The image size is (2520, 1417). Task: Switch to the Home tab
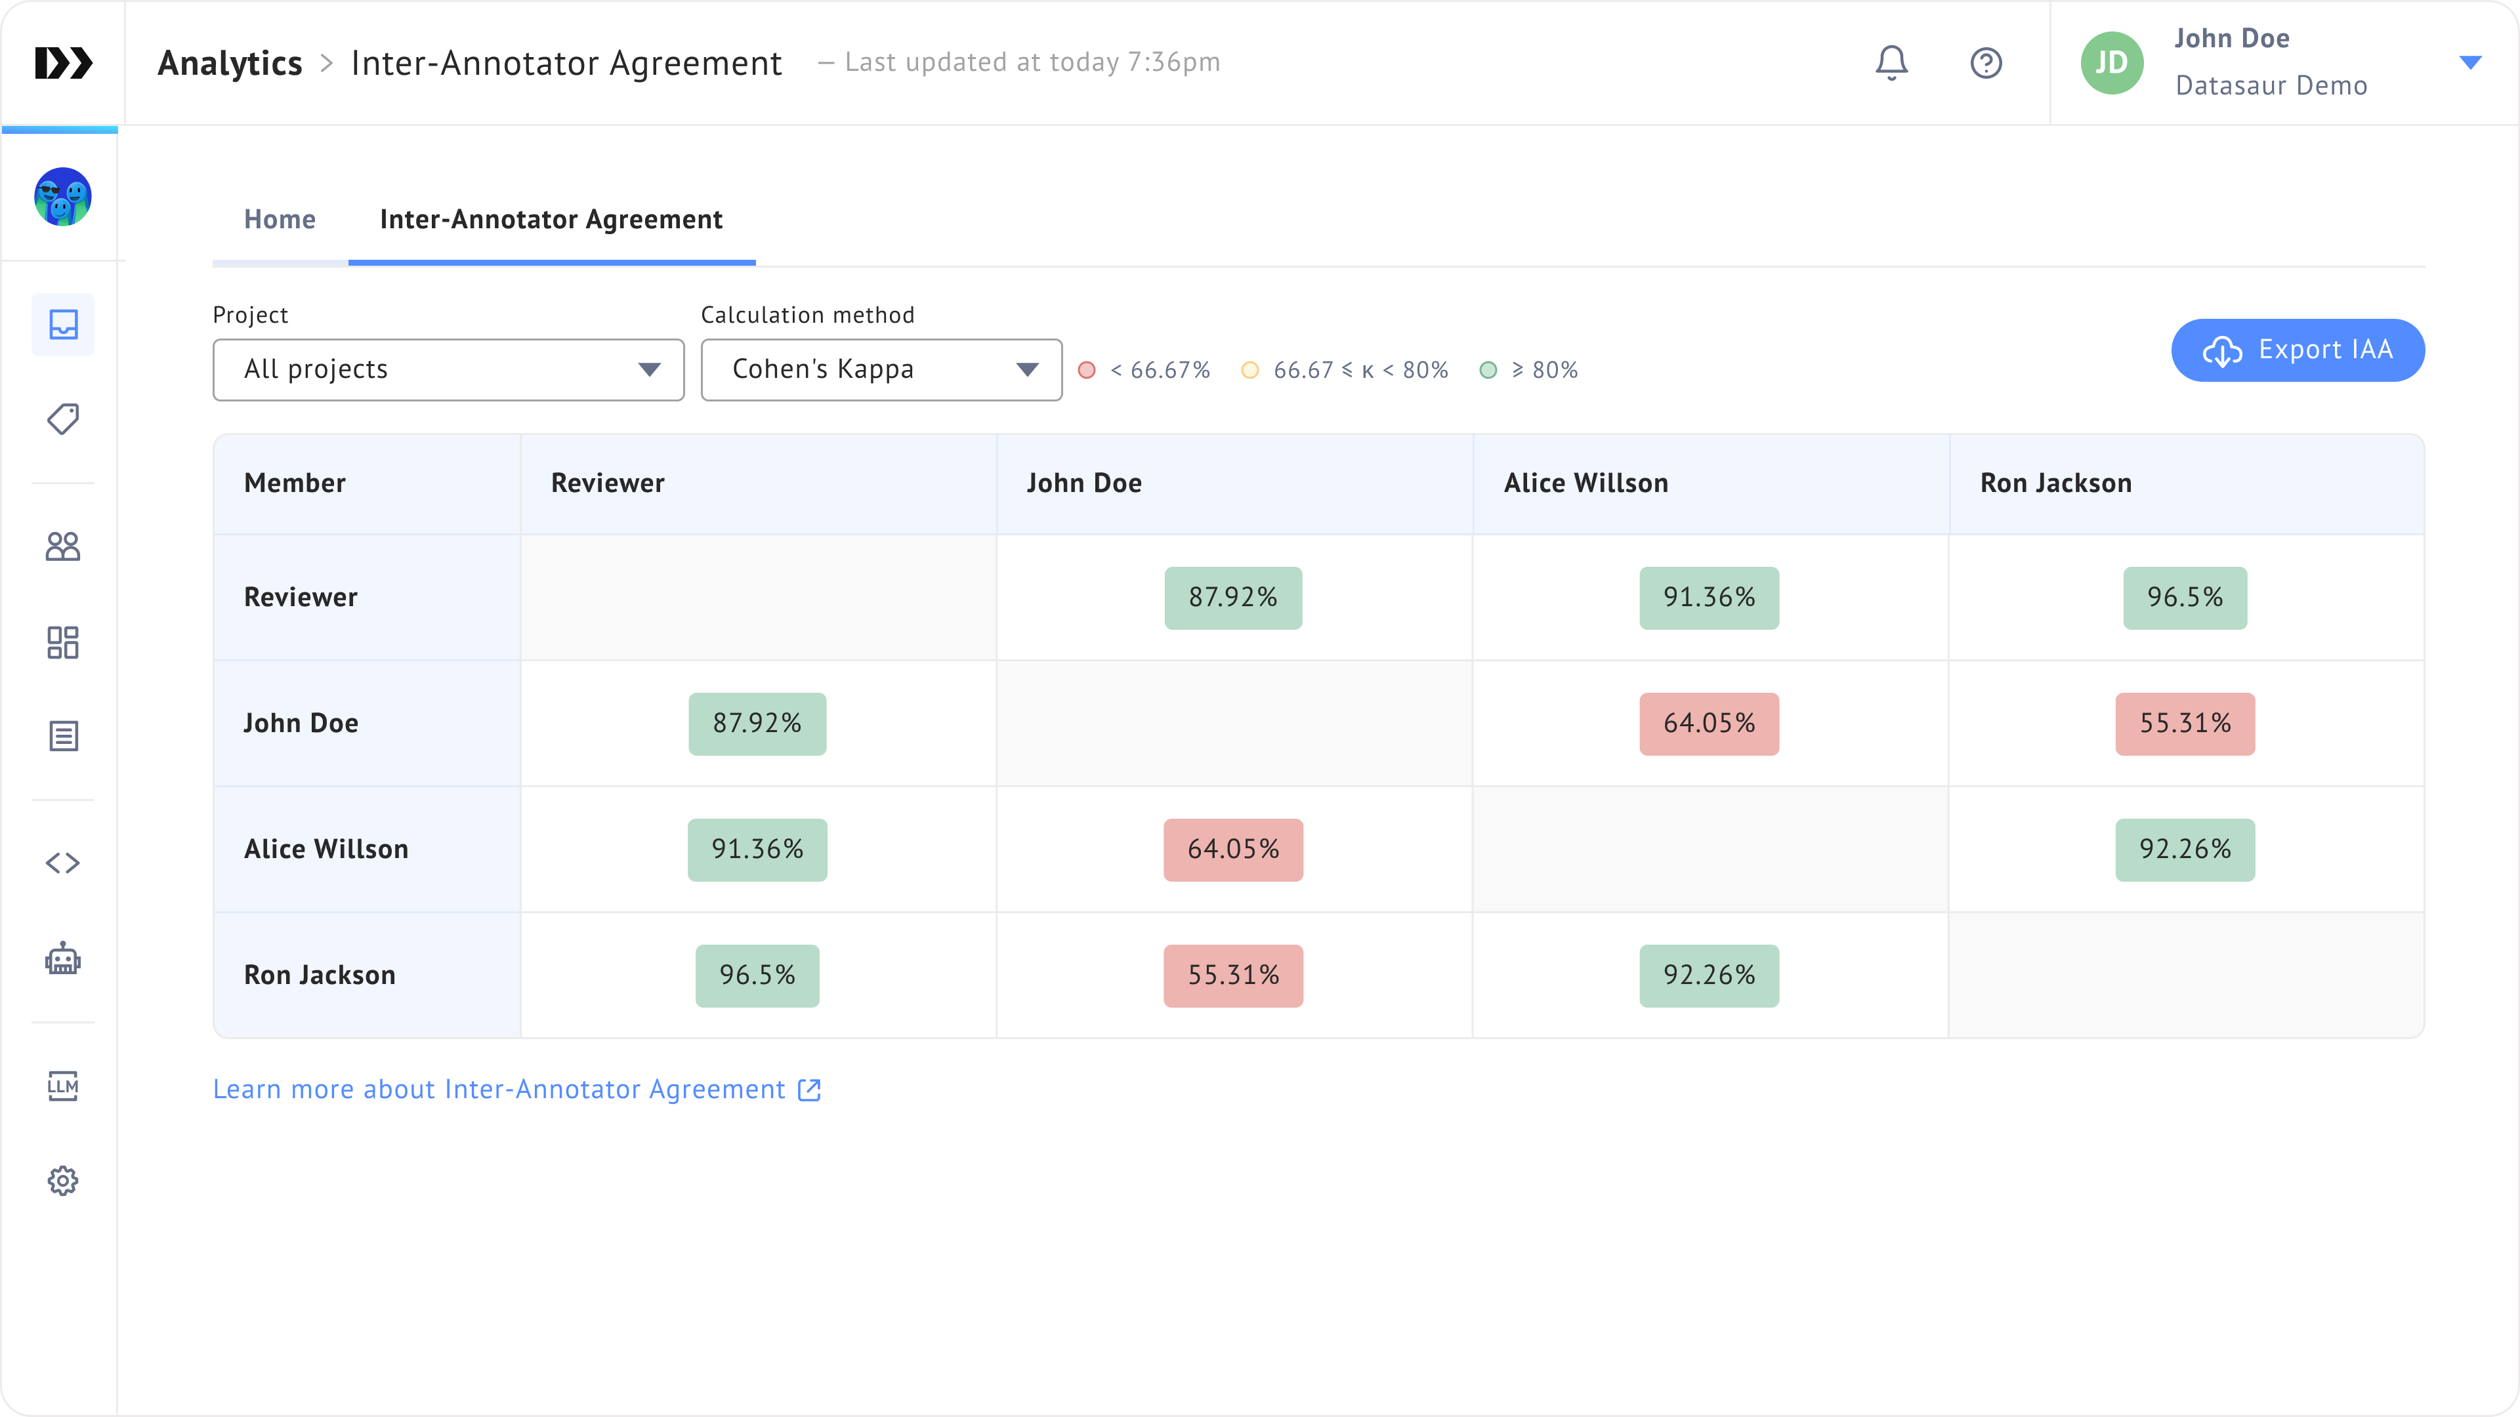point(280,219)
